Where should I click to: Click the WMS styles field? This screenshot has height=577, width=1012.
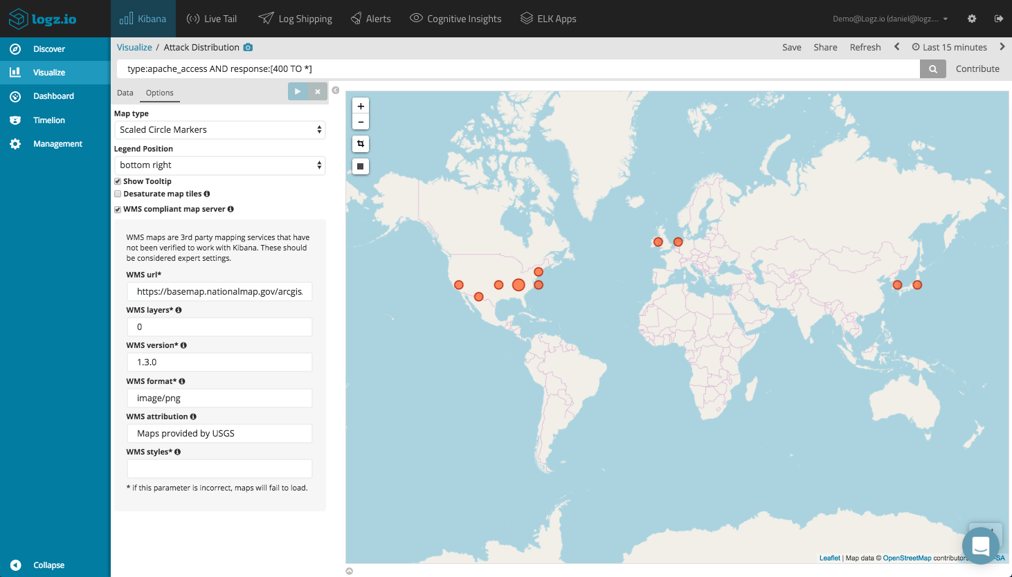click(x=219, y=468)
